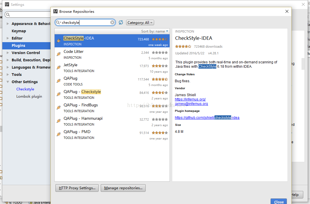This screenshot has height=204, width=310.
Task: Collapse the Other Settings node
Action: [8, 82]
